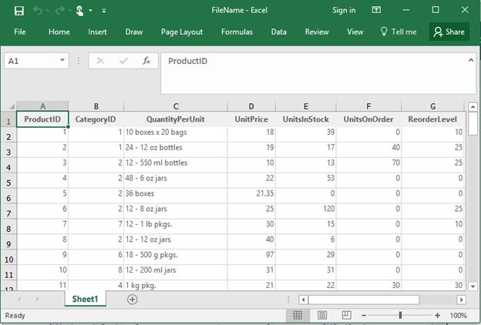Click the Save icon in quick access toolbar

[x=19, y=11]
